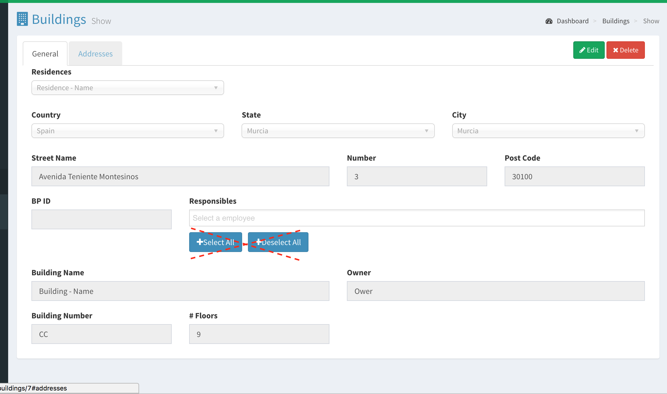The image size is (667, 394).
Task: Switch to the Addresses tab
Action: coord(95,54)
